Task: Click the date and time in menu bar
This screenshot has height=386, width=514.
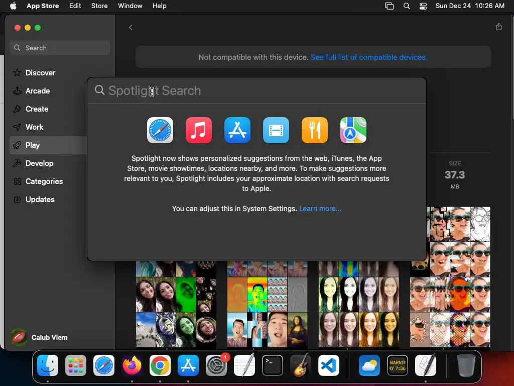Action: click(x=470, y=6)
